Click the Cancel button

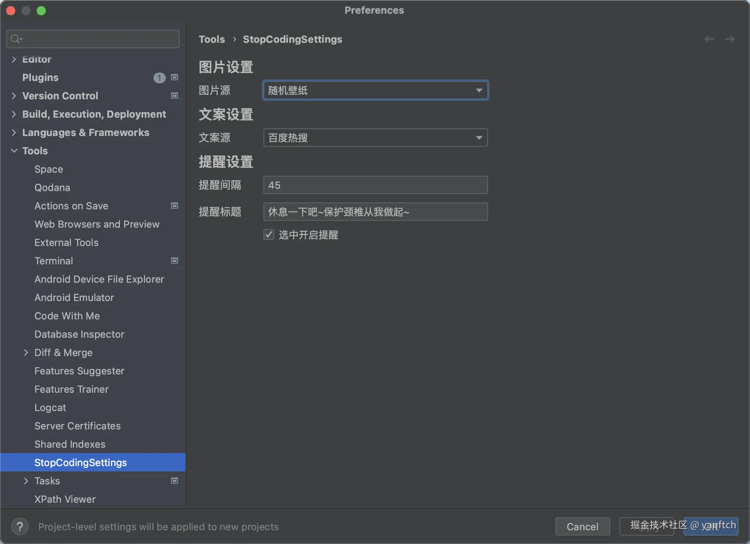click(x=582, y=526)
